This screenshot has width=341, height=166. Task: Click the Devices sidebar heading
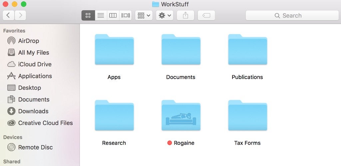[x=13, y=137]
